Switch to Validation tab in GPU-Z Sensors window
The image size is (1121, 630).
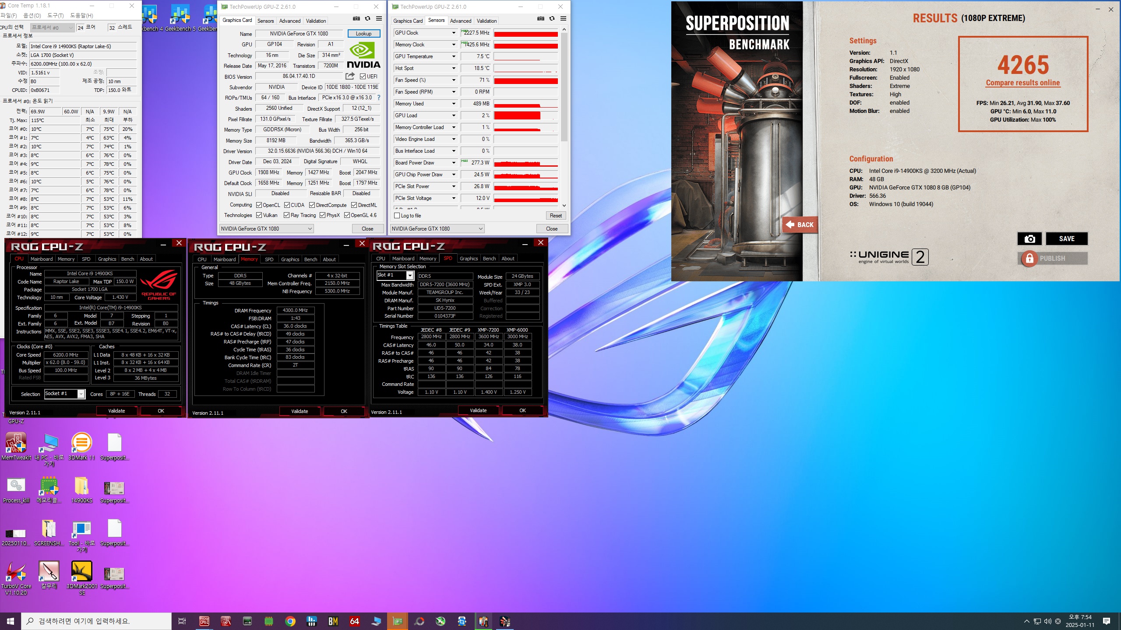click(x=486, y=21)
